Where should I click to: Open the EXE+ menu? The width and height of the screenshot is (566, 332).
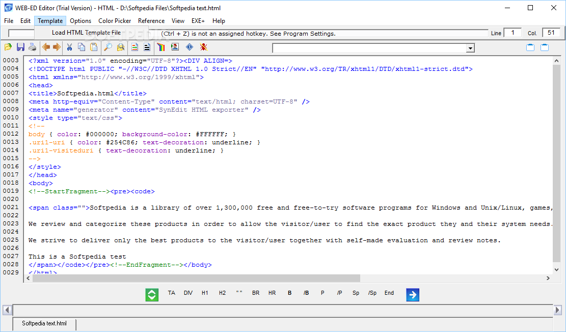[x=198, y=21]
